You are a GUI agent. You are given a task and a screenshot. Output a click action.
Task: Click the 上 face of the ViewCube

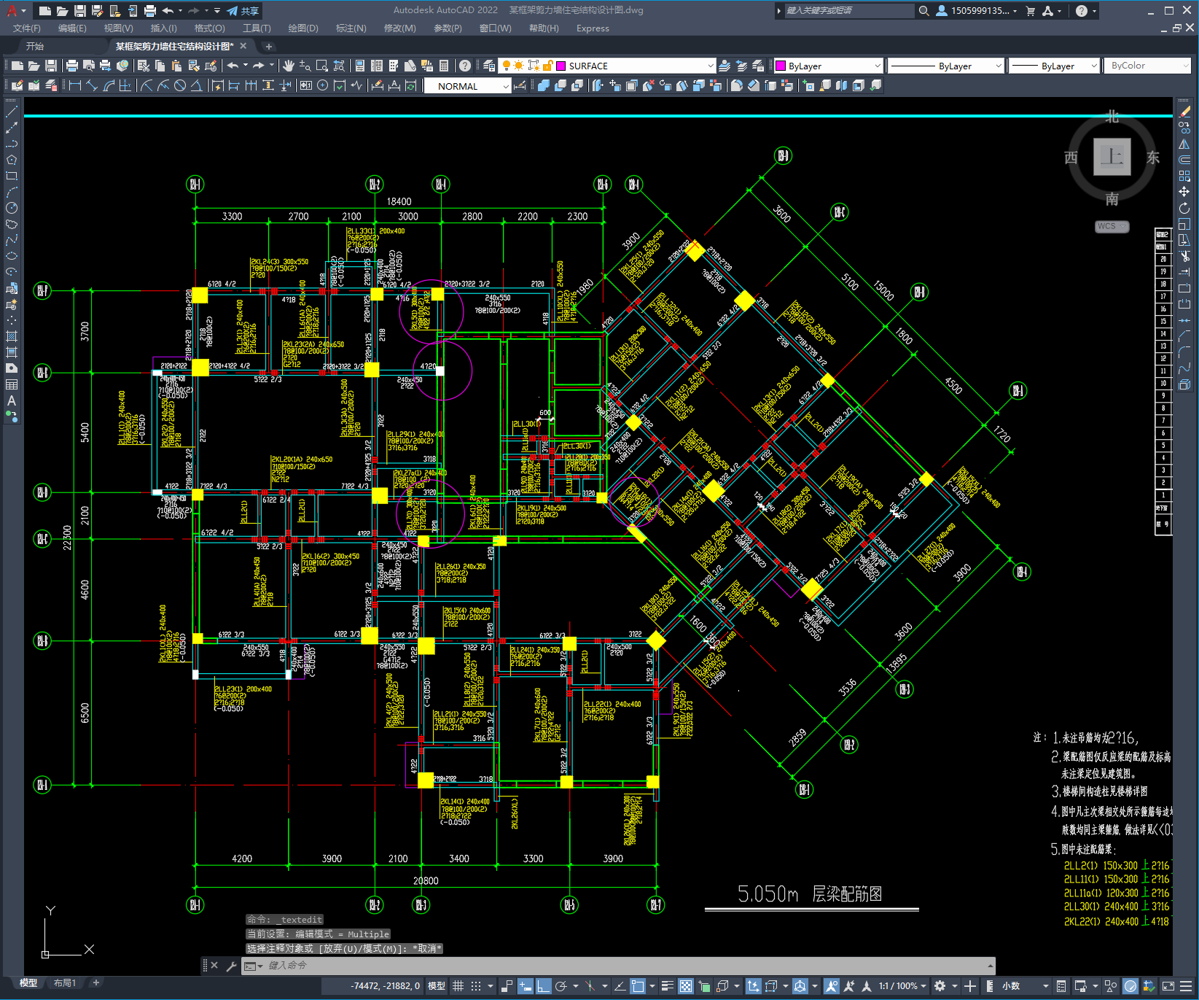(x=1112, y=156)
